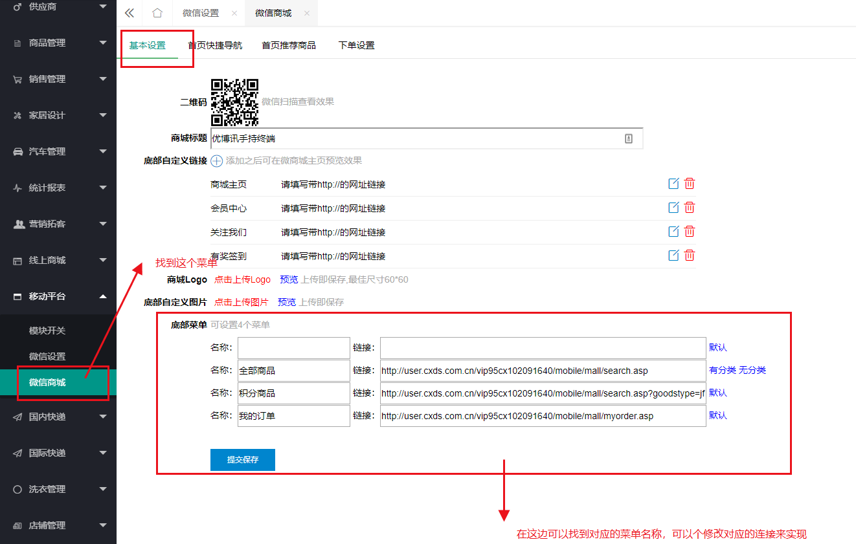This screenshot has height=544, width=856.
Task: Click the 全部商品 name field
Action: (x=294, y=371)
